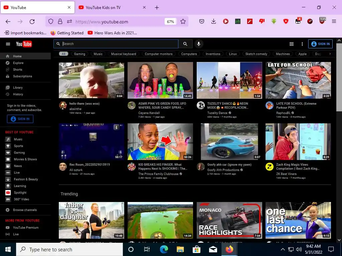This screenshot has width=342, height=256.
Task: Click the page scrollbar down arrow
Action: point(339,240)
